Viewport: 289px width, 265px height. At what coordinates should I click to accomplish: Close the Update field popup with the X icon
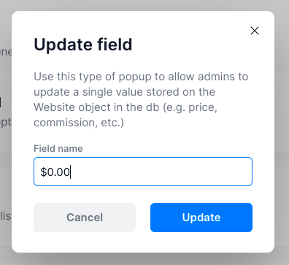255,31
